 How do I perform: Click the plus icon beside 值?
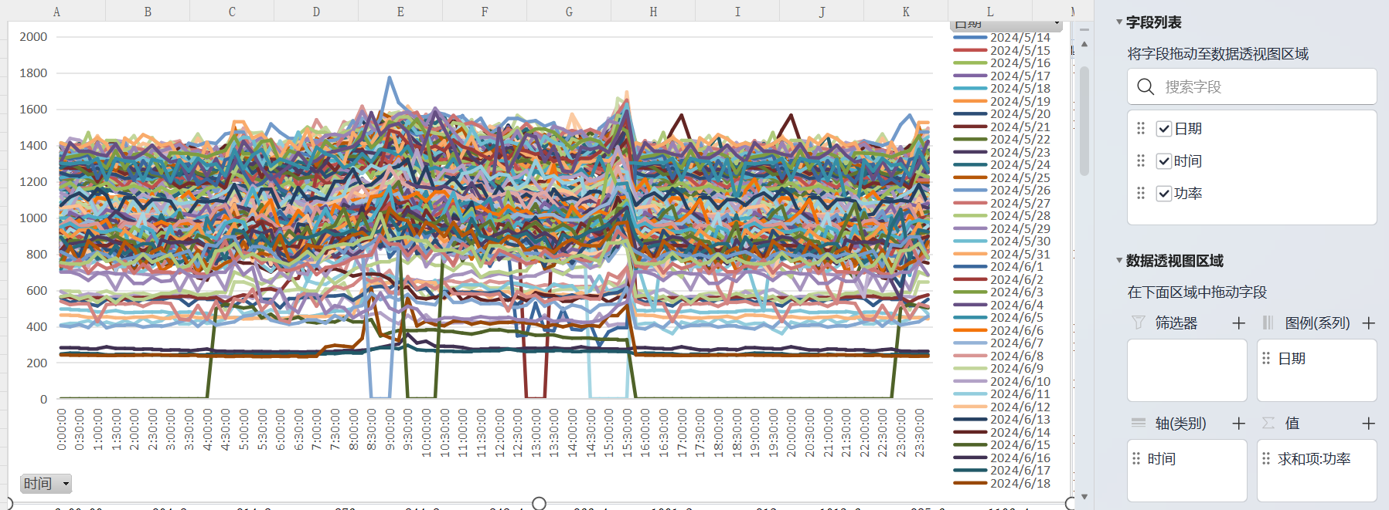click(x=1368, y=424)
